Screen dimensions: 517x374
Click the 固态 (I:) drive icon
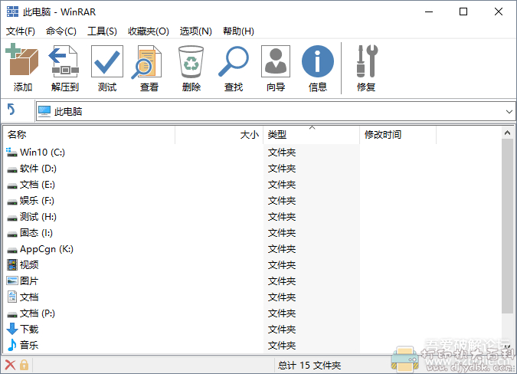point(12,234)
